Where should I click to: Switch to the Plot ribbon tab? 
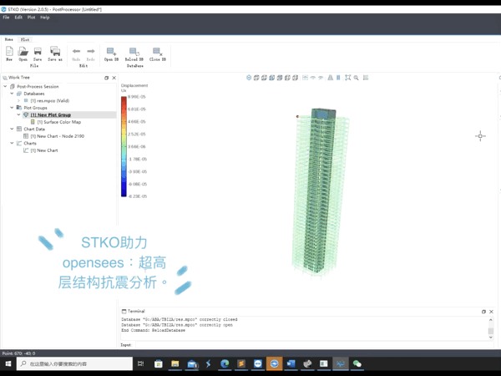pos(25,39)
